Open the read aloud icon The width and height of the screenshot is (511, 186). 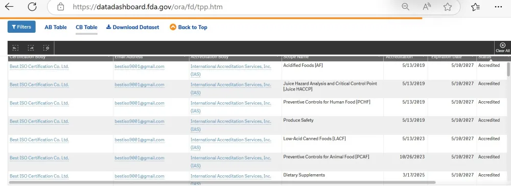[x=427, y=7]
